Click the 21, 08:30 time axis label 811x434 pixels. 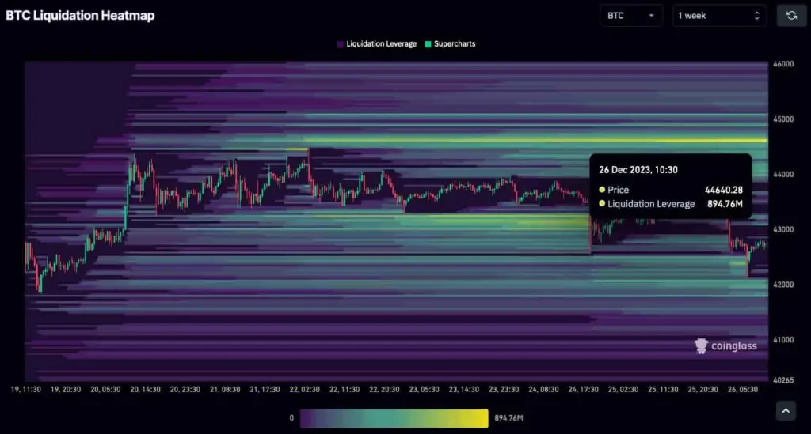tap(225, 389)
